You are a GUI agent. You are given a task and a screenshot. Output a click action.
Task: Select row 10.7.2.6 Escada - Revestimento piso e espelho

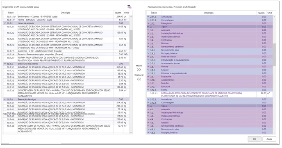coord(66,54)
